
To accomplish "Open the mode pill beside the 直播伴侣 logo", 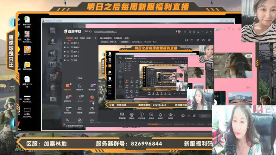I will tap(88, 31).
